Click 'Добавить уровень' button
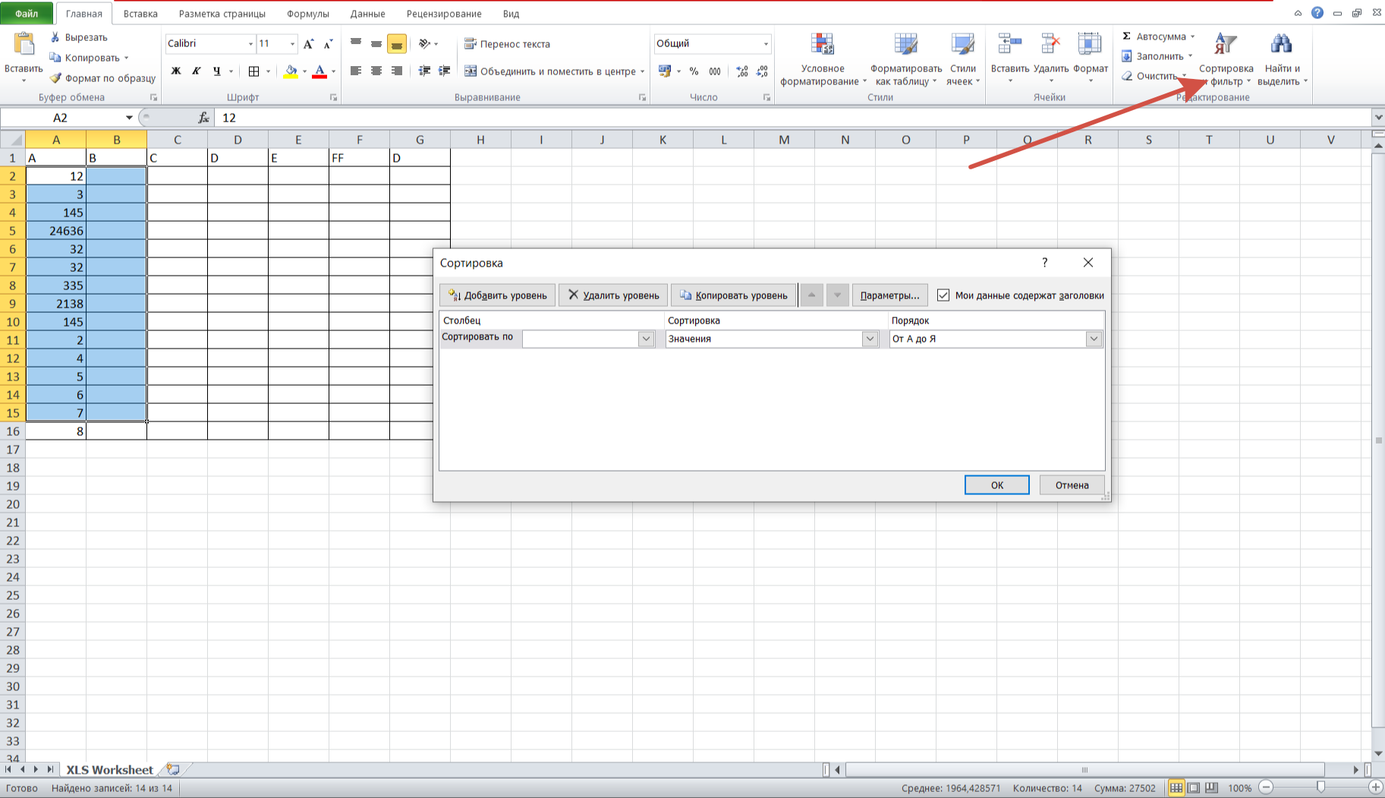The width and height of the screenshot is (1385, 798). coord(498,295)
